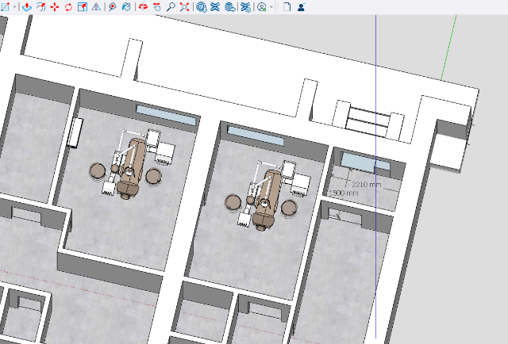This screenshot has width=508, height=344.
Task: Click the user sign-in profile icon
Action: pyautogui.click(x=302, y=7)
